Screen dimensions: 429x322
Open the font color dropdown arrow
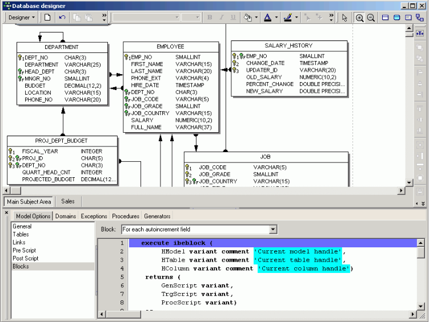pyautogui.click(x=276, y=18)
